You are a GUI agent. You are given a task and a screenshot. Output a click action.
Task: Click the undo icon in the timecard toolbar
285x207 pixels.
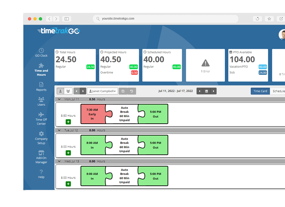tap(132, 91)
